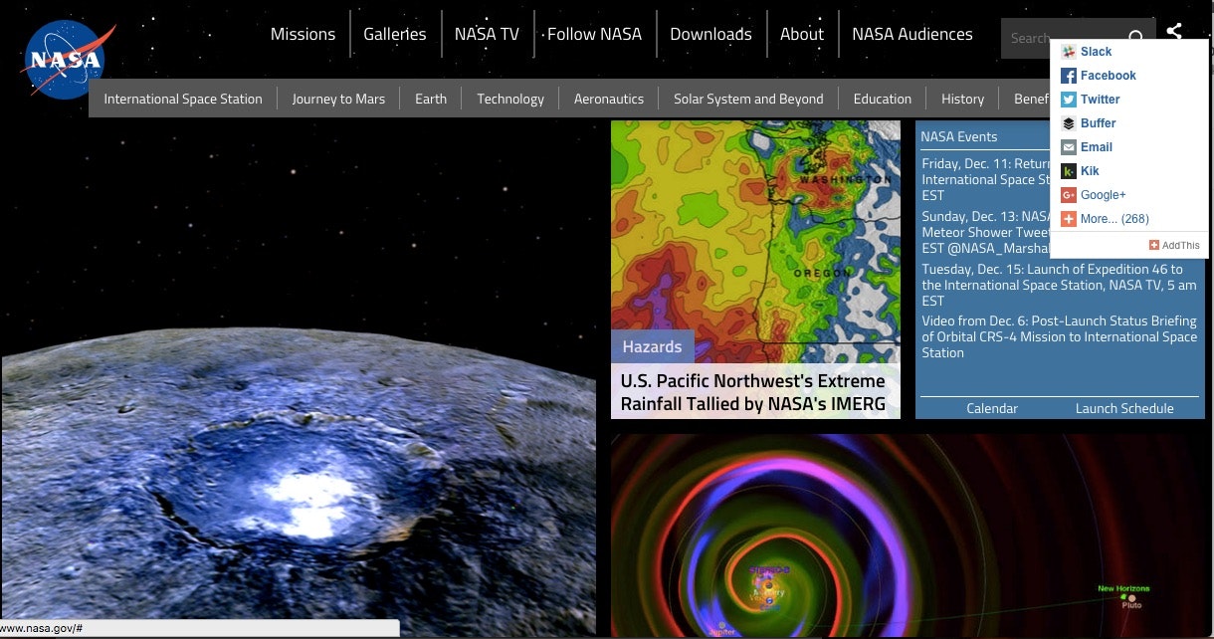Share via Google+ text link
The image size is (1214, 639).
(1104, 195)
